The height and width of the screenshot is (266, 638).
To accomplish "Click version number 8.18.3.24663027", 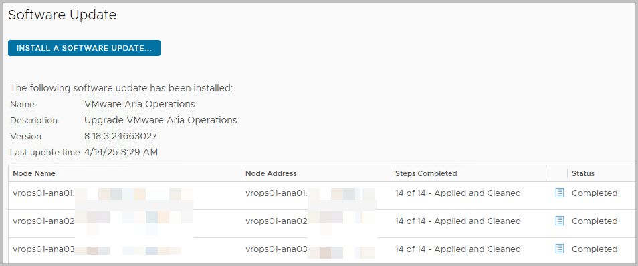I will point(120,136).
